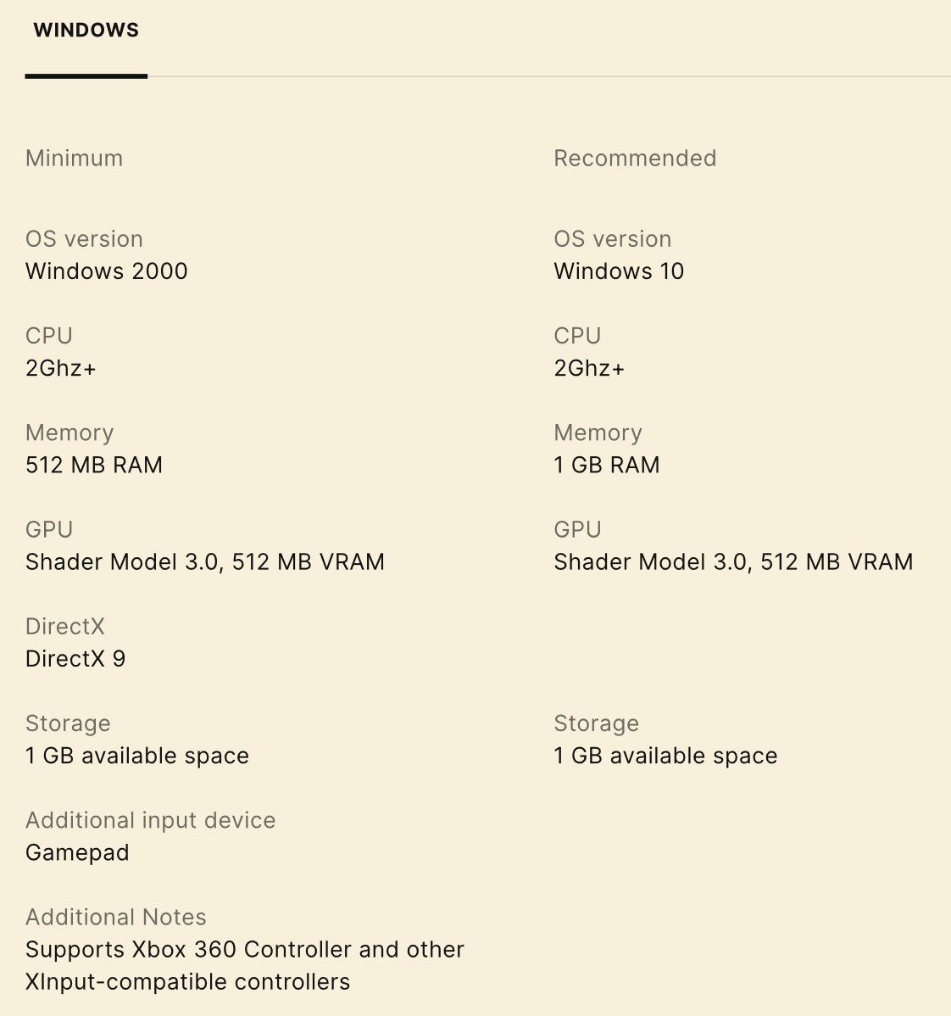951x1016 pixels.
Task: Click the Recommended 1 GB available space text
Action: (665, 756)
